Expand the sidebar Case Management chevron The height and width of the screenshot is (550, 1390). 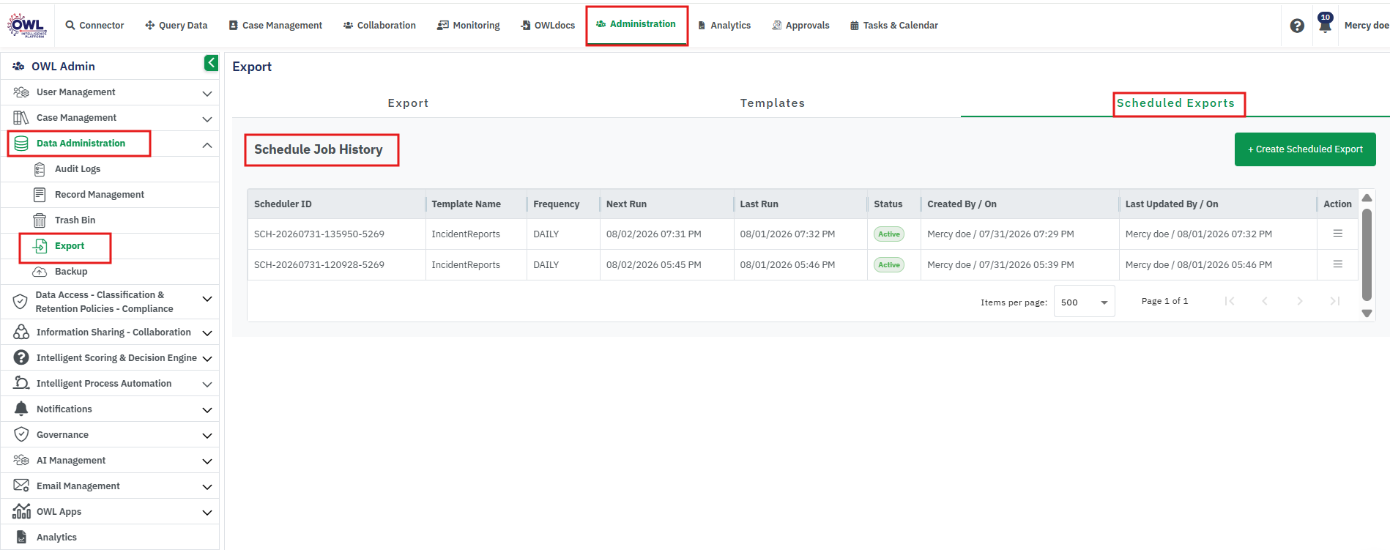(207, 119)
